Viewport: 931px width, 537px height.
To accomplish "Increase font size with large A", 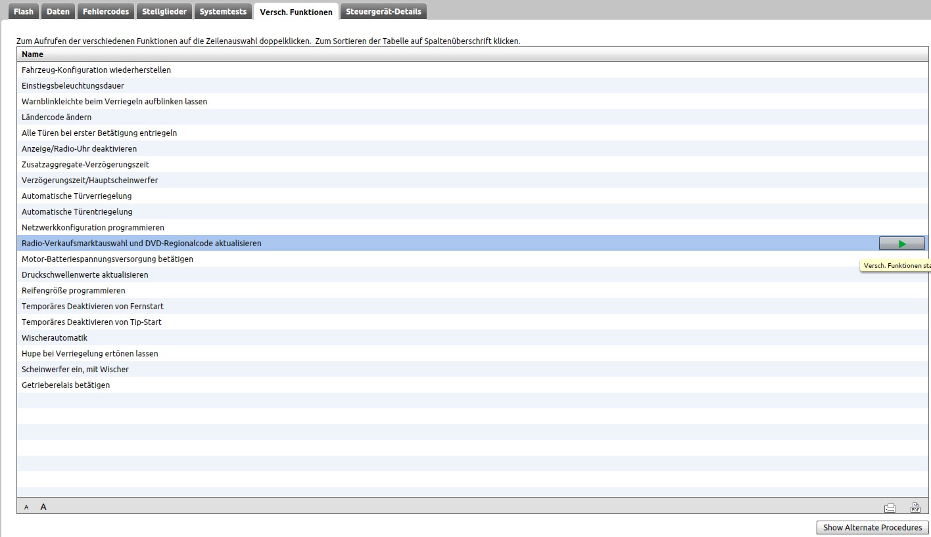I will point(43,507).
